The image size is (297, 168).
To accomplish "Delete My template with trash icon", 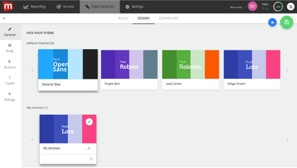I will pyautogui.click(x=91, y=159).
